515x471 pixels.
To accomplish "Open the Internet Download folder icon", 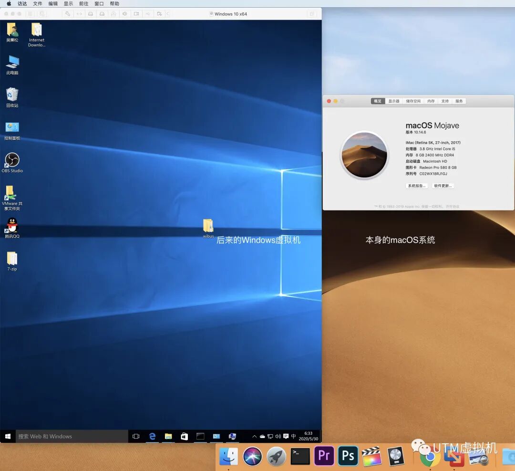I will pos(36,35).
